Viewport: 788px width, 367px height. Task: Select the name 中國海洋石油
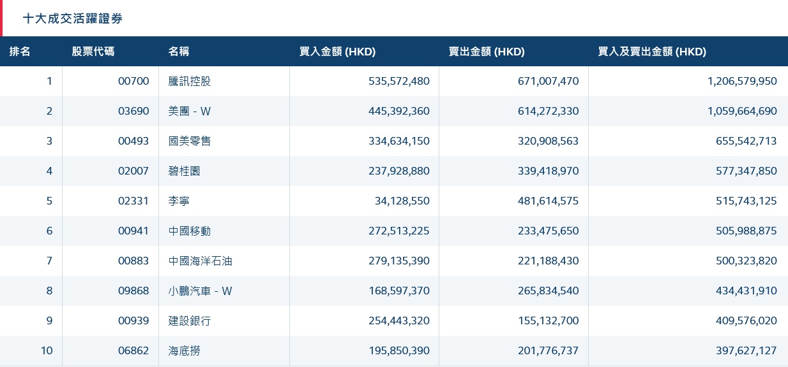click(200, 261)
